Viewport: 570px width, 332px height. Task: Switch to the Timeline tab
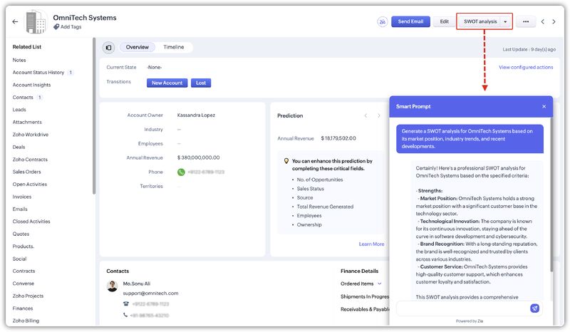point(173,47)
